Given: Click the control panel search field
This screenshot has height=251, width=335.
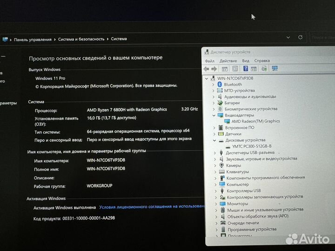Looking at the screenshot, I should click(322, 38).
